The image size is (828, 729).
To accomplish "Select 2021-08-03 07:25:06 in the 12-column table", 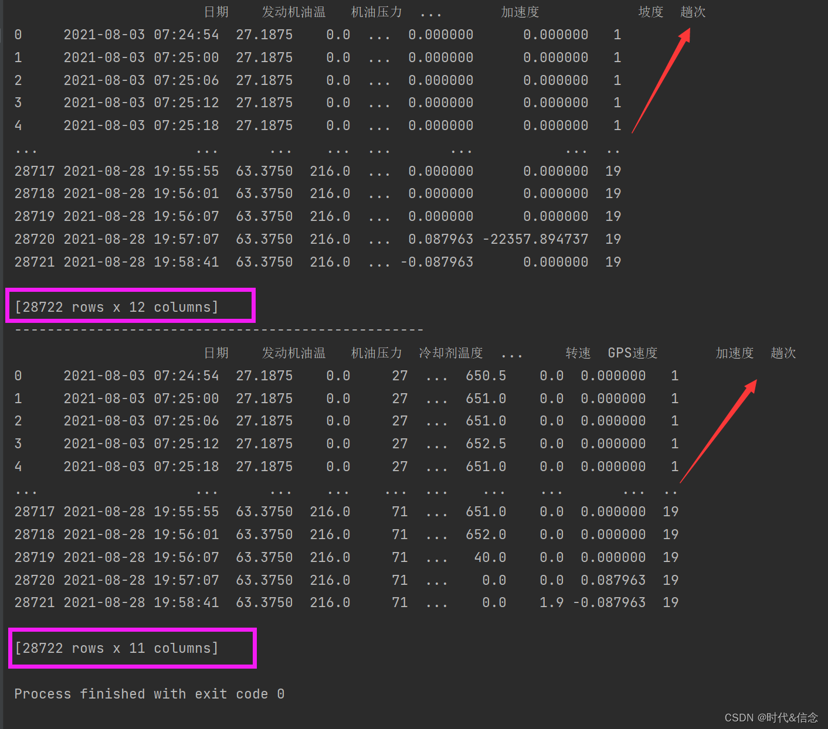I will pos(141,80).
